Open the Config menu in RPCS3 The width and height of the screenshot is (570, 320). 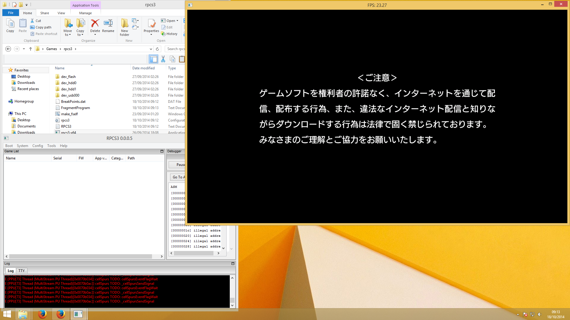(x=37, y=146)
